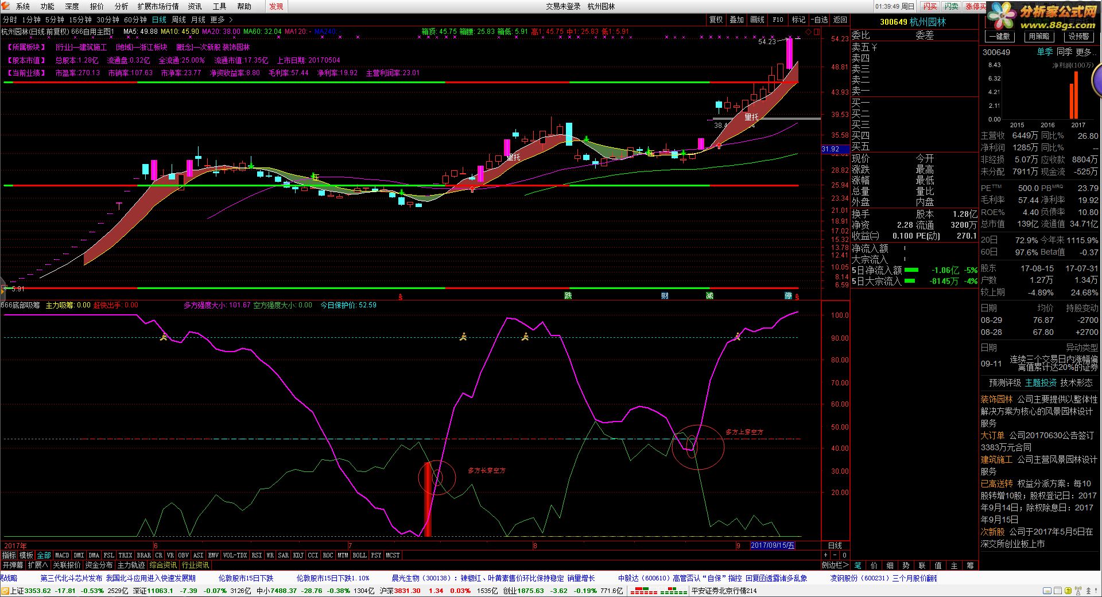This screenshot has height=597, width=1102.
Task: Click the 用策略 button
Action: point(1038,36)
